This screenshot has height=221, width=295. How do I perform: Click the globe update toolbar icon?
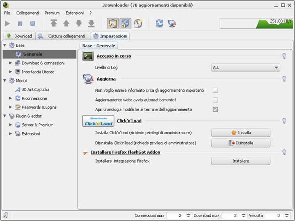[172, 23]
